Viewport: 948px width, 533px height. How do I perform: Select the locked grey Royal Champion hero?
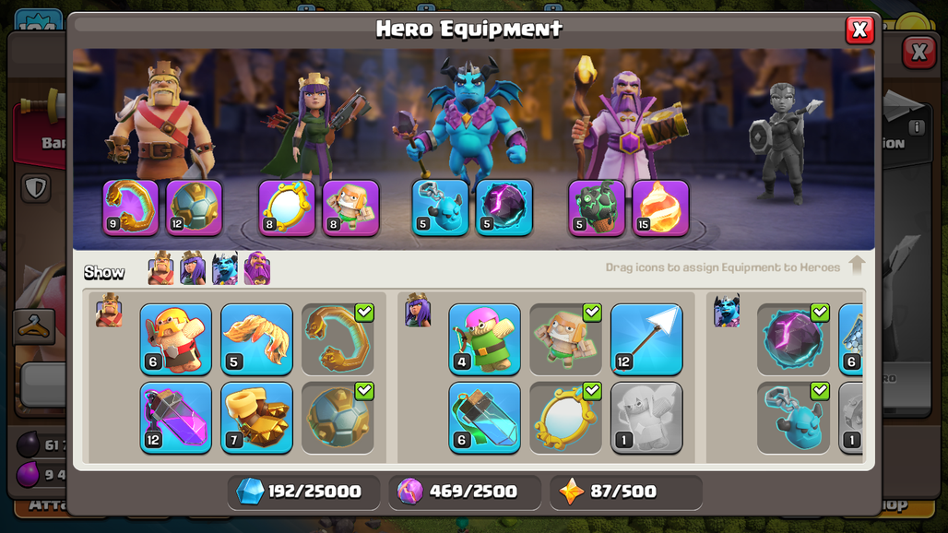click(782, 142)
